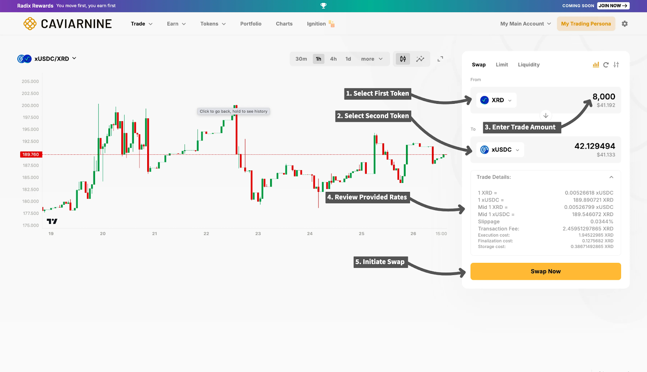Click the 189.890721 XRD rate value

click(x=593, y=200)
